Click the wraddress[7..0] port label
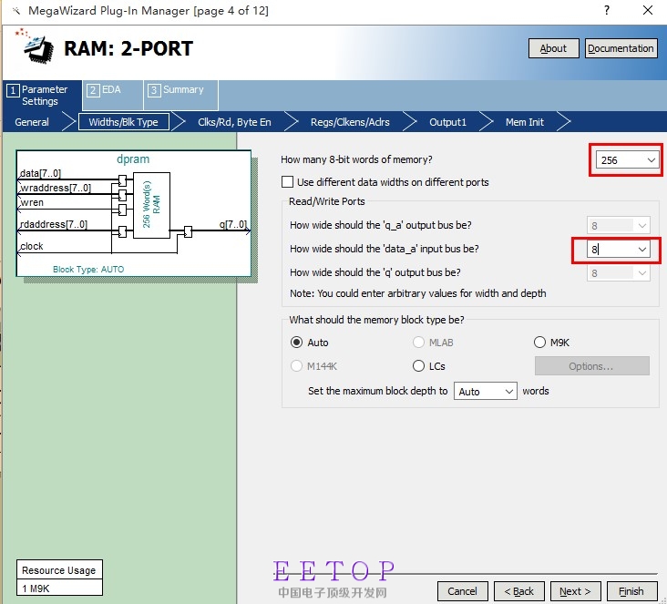Screen dimensions: 667x604 56,188
